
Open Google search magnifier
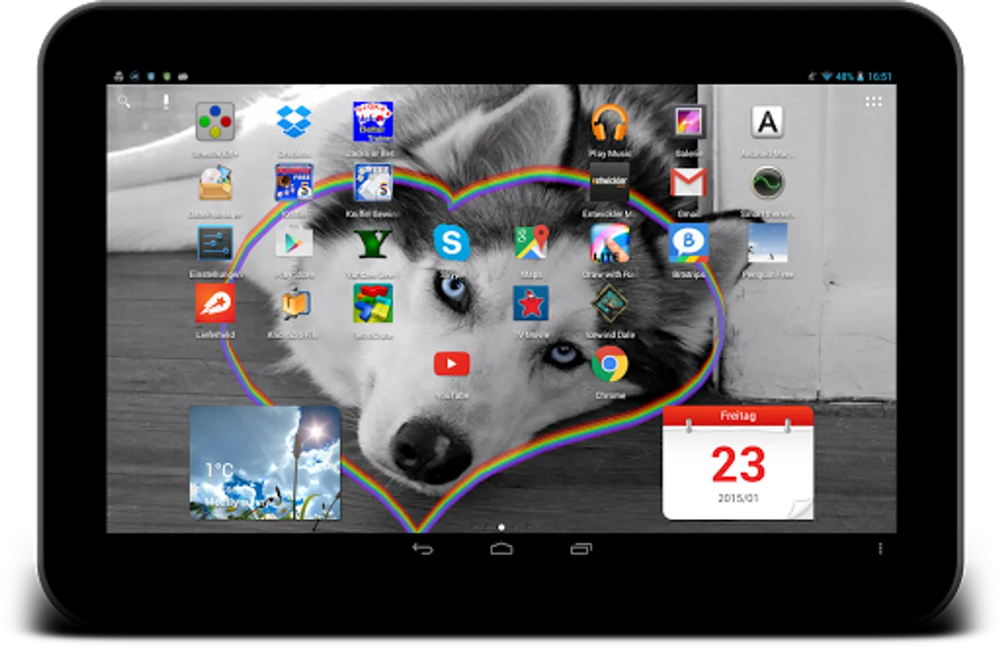[x=124, y=102]
